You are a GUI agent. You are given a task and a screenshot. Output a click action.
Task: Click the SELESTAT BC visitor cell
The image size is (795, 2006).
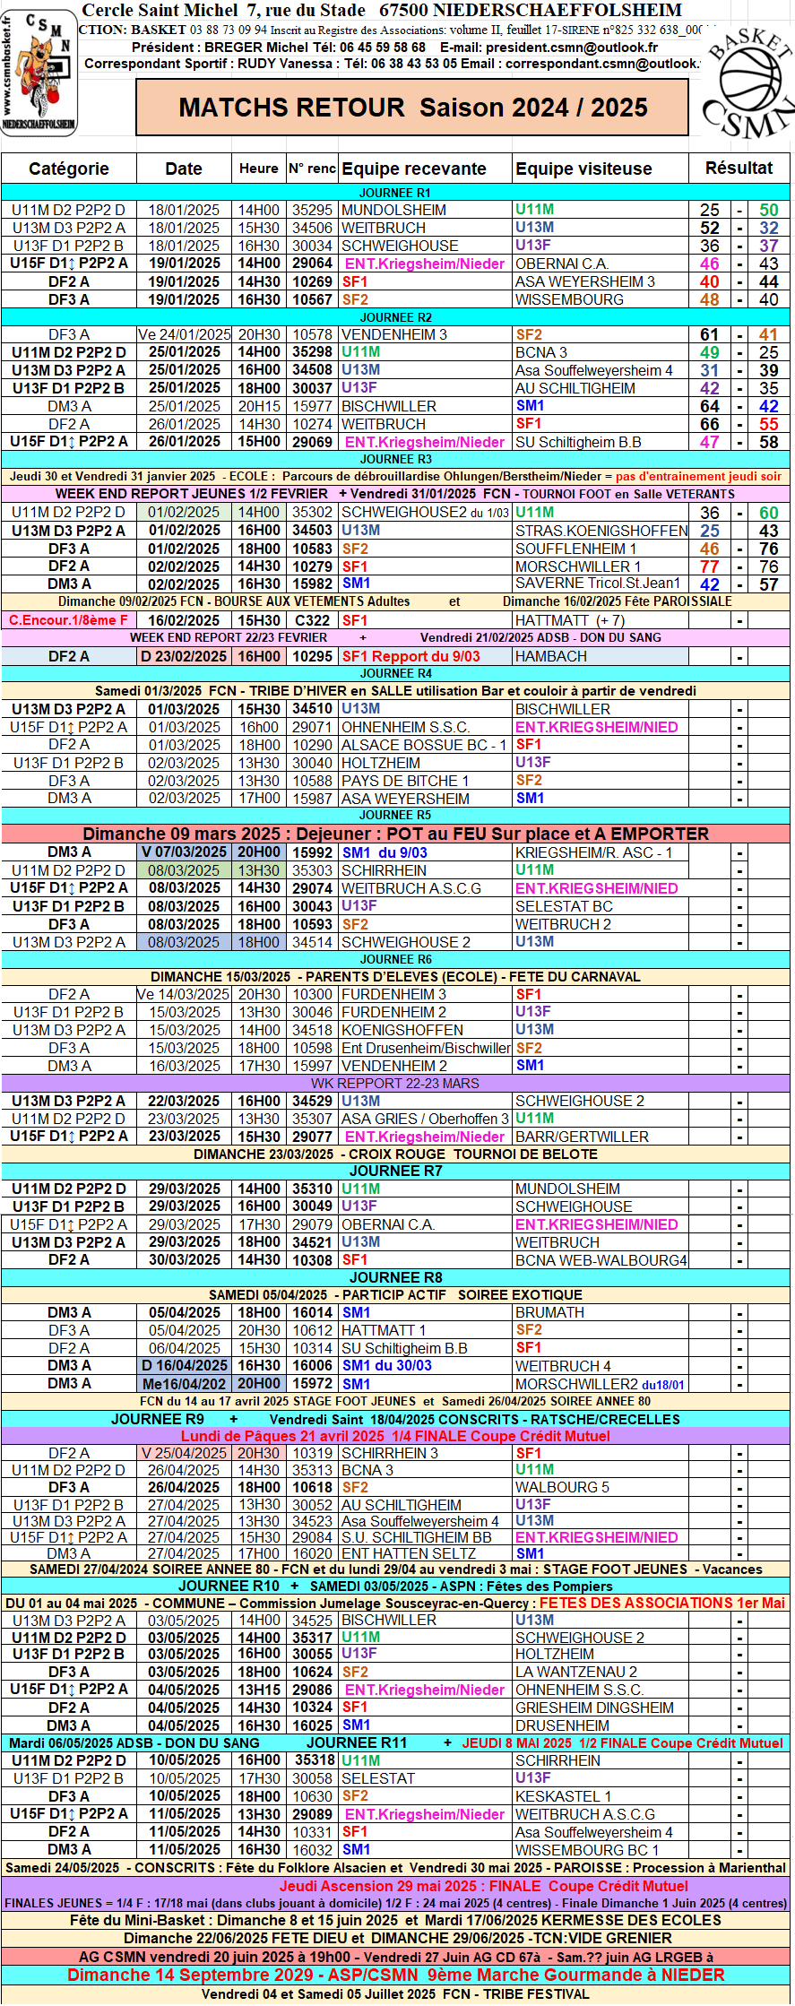pyautogui.click(x=601, y=906)
